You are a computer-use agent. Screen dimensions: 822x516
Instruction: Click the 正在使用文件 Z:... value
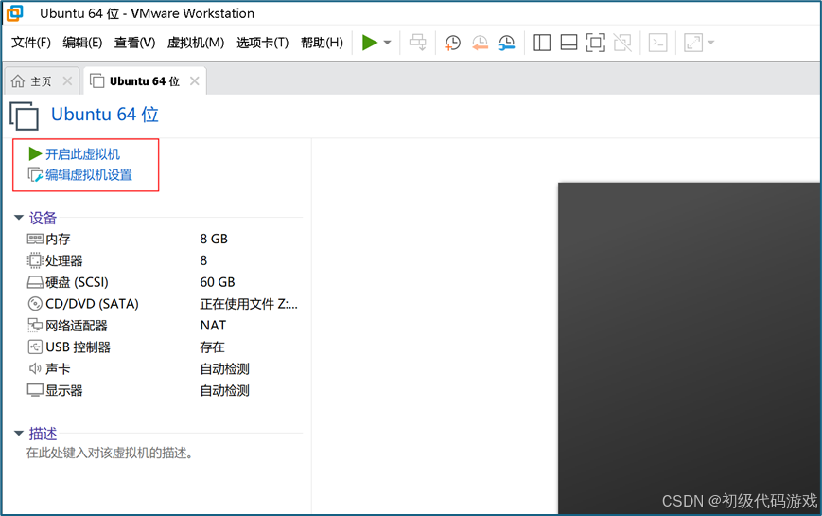point(249,304)
